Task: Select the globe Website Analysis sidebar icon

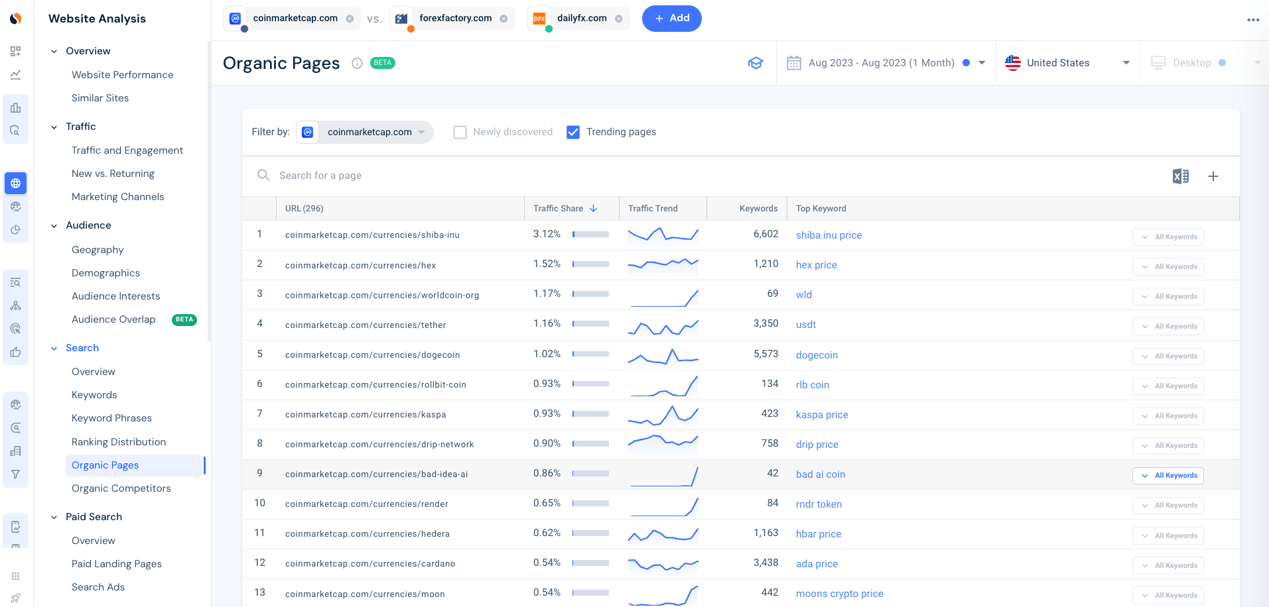Action: tap(15, 183)
